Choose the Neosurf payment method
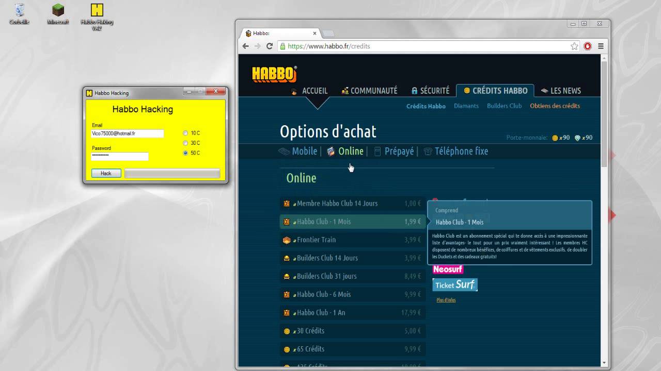Viewport: 661px width, 371px height. 448,269
